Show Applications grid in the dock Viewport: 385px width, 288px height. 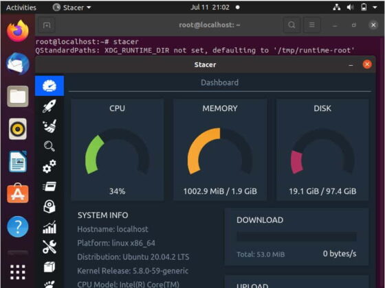coord(18,272)
